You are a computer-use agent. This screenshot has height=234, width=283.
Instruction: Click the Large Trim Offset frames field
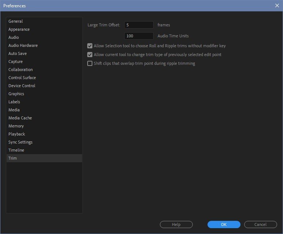[139, 25]
